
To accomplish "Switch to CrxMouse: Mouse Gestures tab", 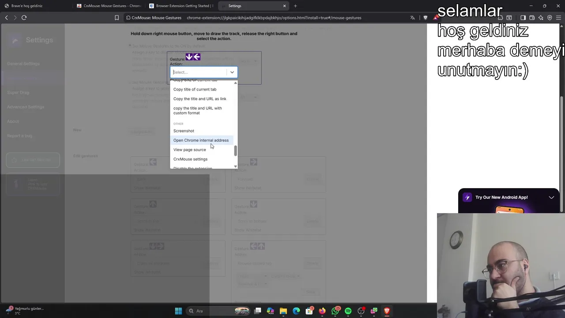I will point(109,6).
